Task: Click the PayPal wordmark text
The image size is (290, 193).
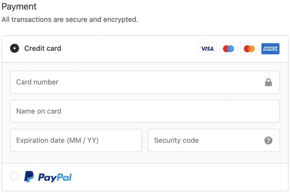Action: coord(55,177)
